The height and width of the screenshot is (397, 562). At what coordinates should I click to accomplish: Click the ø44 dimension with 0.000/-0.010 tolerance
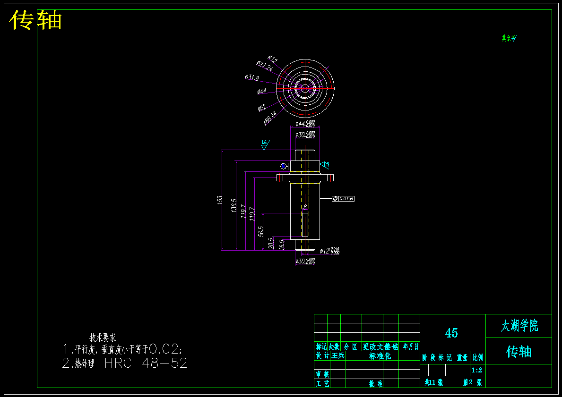(x=305, y=124)
